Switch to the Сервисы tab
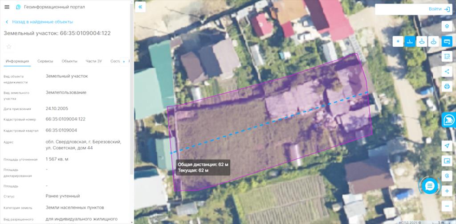This screenshot has width=456, height=224. (45, 61)
